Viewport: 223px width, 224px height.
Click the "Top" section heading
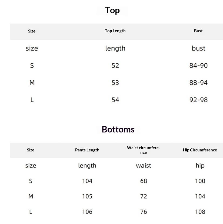click(x=112, y=10)
